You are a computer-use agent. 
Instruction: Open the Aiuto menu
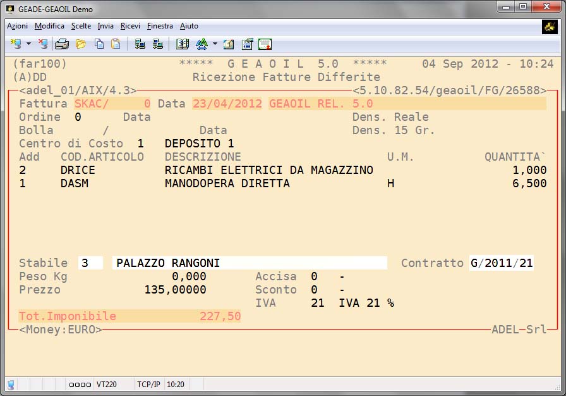pos(189,26)
